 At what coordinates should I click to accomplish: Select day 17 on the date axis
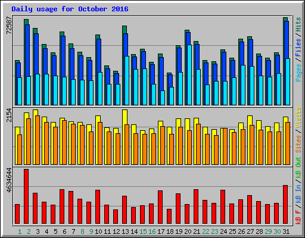161,231
